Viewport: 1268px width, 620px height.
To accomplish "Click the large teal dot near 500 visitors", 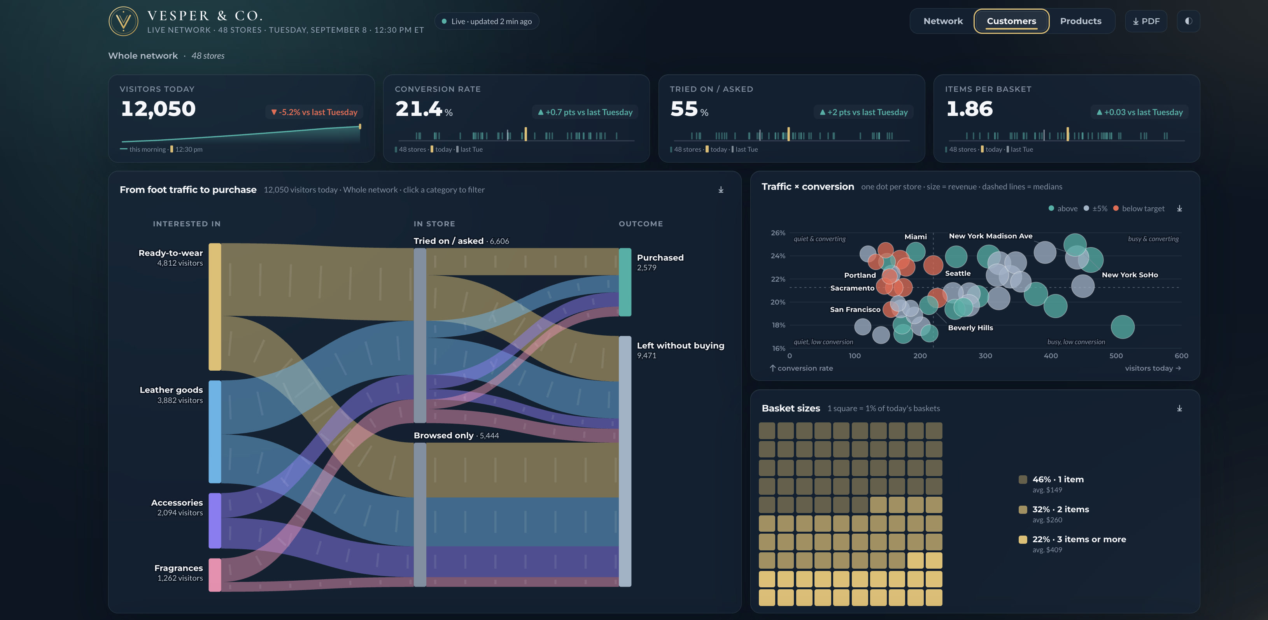I will tap(1122, 327).
